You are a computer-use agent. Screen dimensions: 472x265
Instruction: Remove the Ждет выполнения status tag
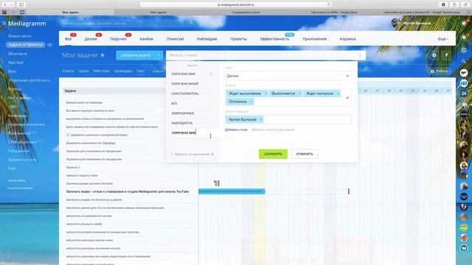pyautogui.click(x=265, y=93)
